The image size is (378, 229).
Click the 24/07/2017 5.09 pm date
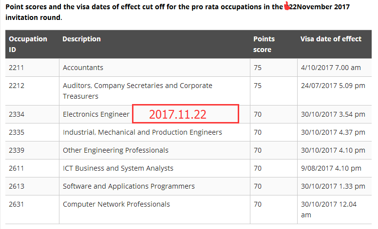point(333,86)
